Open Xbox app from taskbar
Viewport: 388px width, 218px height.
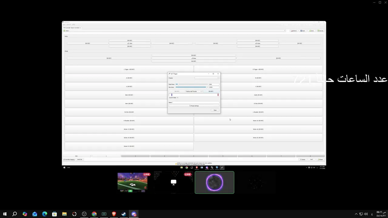104,214
